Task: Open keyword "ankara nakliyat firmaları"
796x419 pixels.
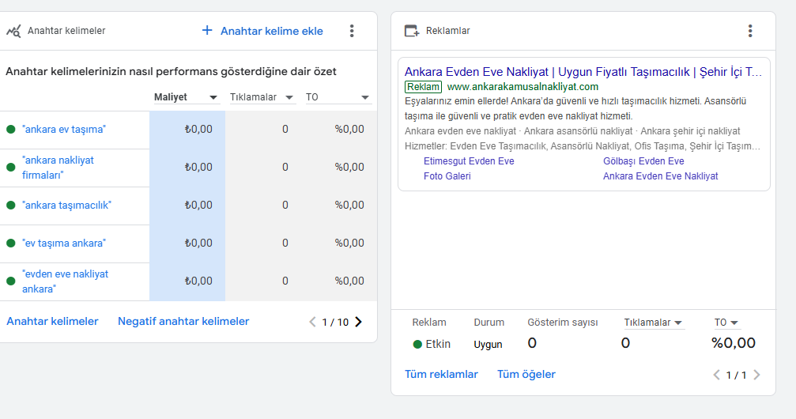Action: (58, 168)
